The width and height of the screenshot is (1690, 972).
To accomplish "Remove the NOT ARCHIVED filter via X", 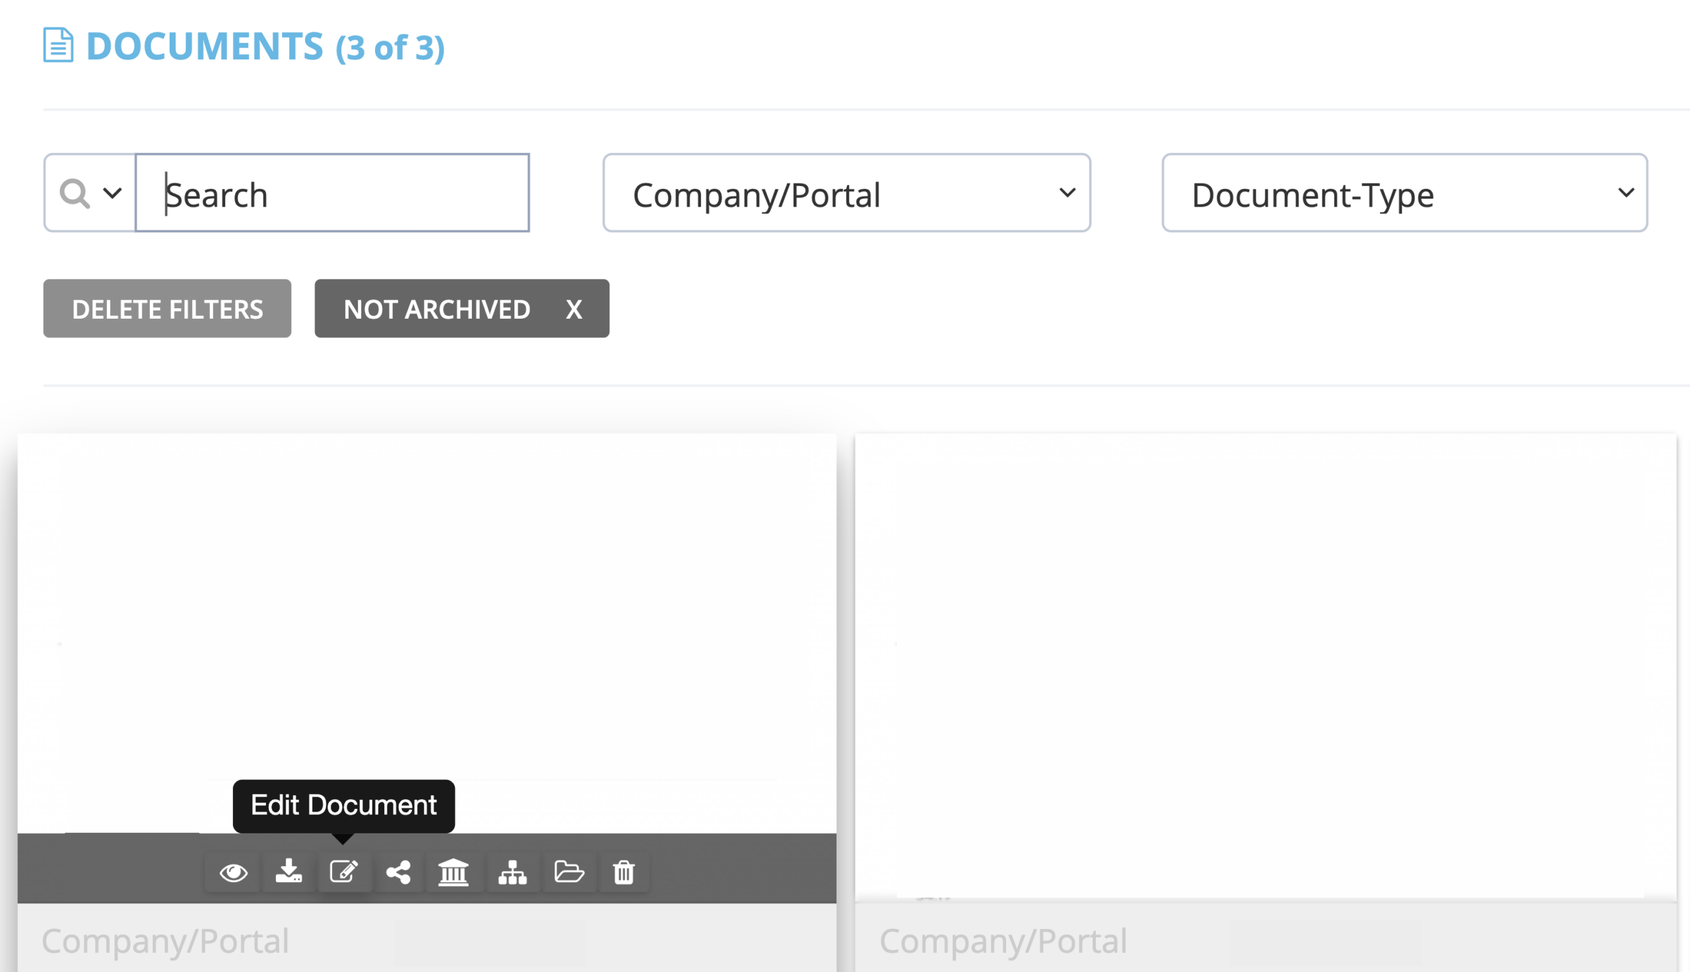I will click(x=574, y=309).
